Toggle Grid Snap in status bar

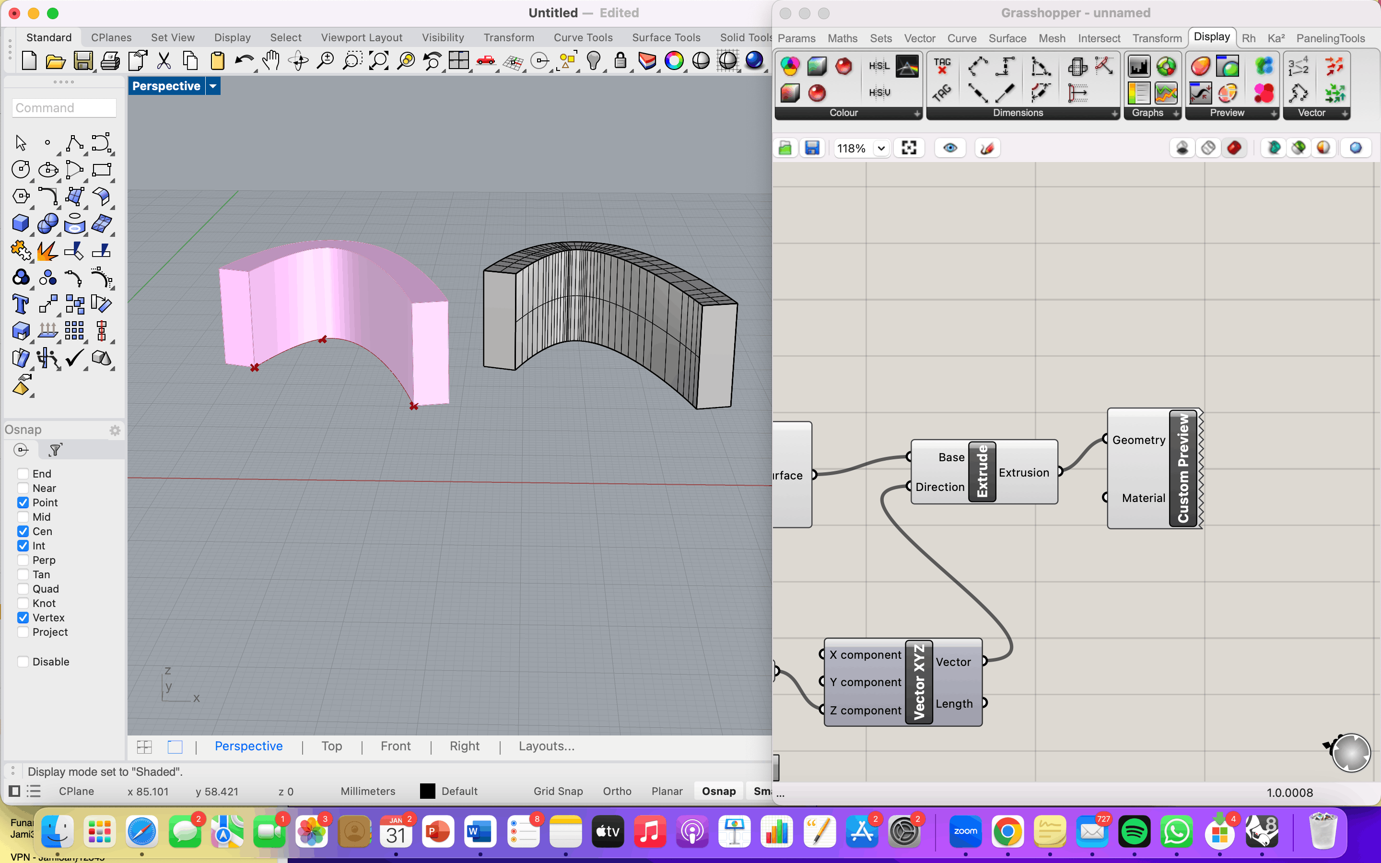[x=558, y=791]
